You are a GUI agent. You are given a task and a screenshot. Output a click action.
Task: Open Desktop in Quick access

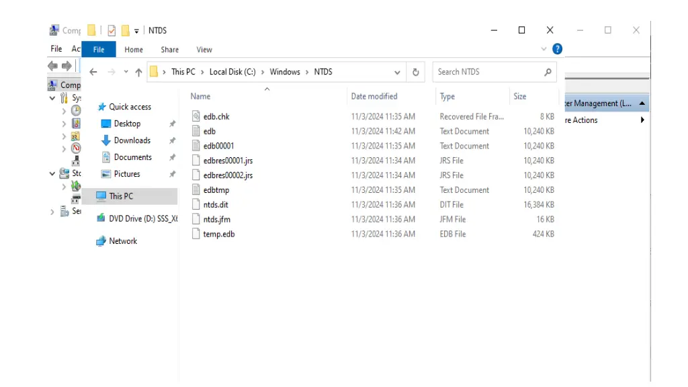[127, 124]
